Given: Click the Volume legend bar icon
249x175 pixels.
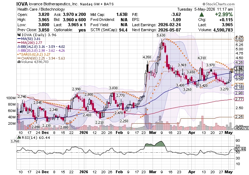Looking at the screenshot, I should (19, 62).
